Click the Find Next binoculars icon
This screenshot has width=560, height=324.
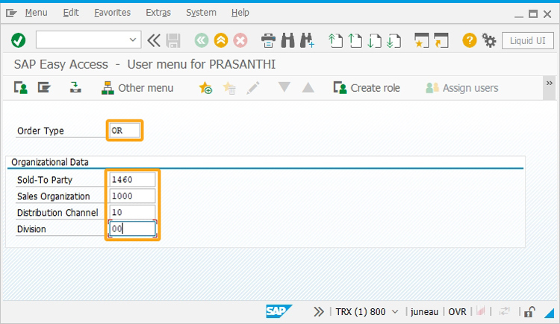pyautogui.click(x=307, y=40)
